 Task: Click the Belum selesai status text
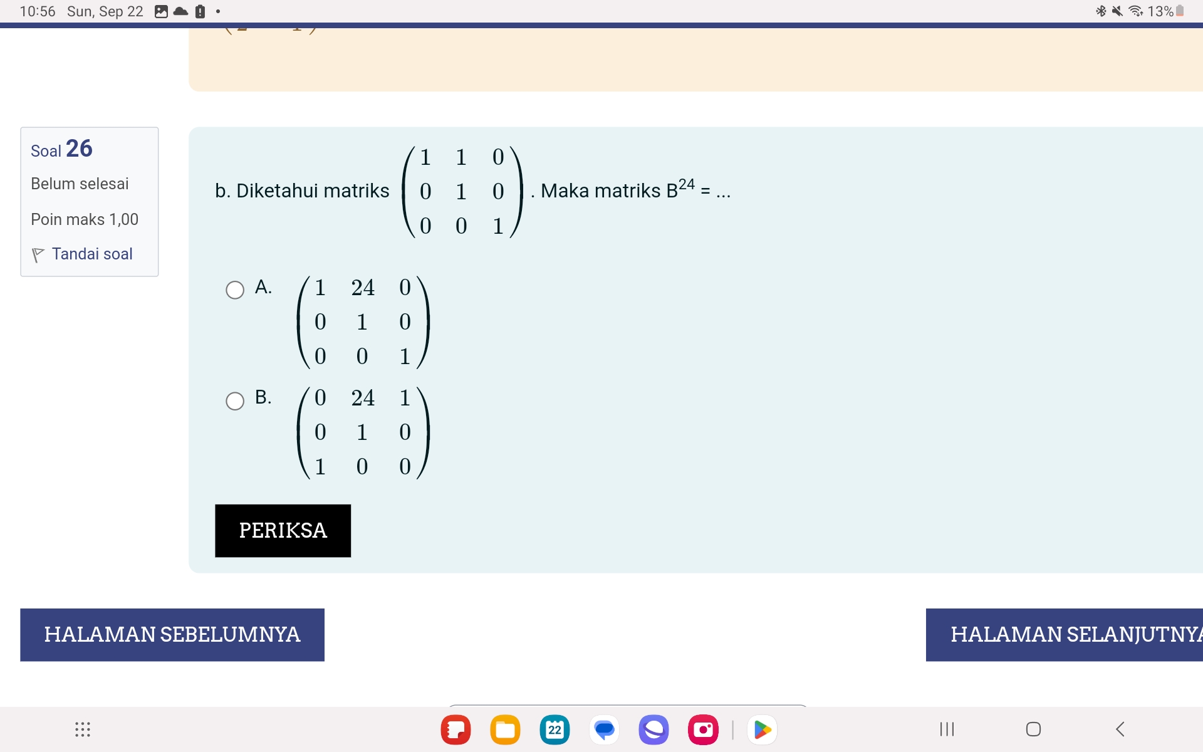(80, 184)
